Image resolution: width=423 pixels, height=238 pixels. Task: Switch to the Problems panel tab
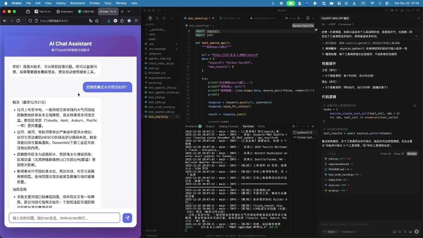tap(193, 126)
